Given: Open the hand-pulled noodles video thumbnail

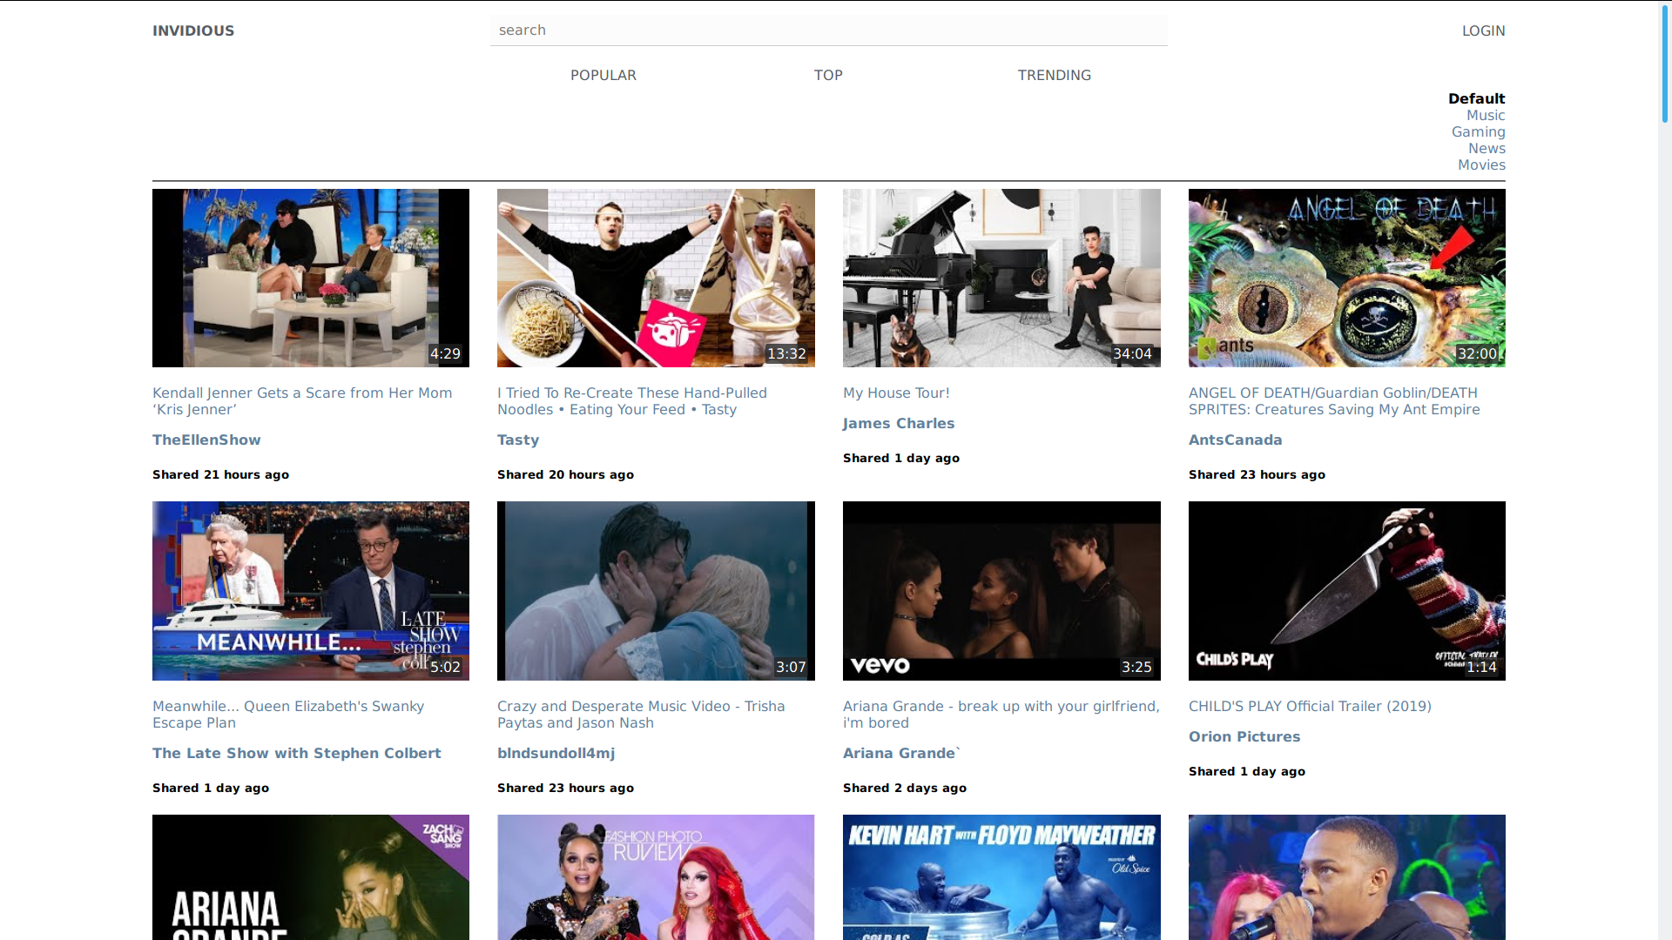Looking at the screenshot, I should click(x=656, y=278).
